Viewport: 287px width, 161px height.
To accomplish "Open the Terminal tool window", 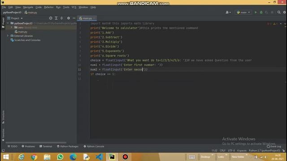I will [x=46, y=146].
